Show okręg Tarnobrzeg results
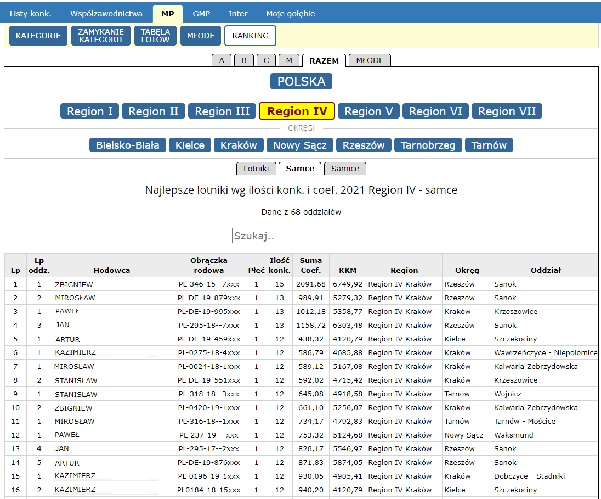Viewport: 601px width, 499px height. point(428,145)
